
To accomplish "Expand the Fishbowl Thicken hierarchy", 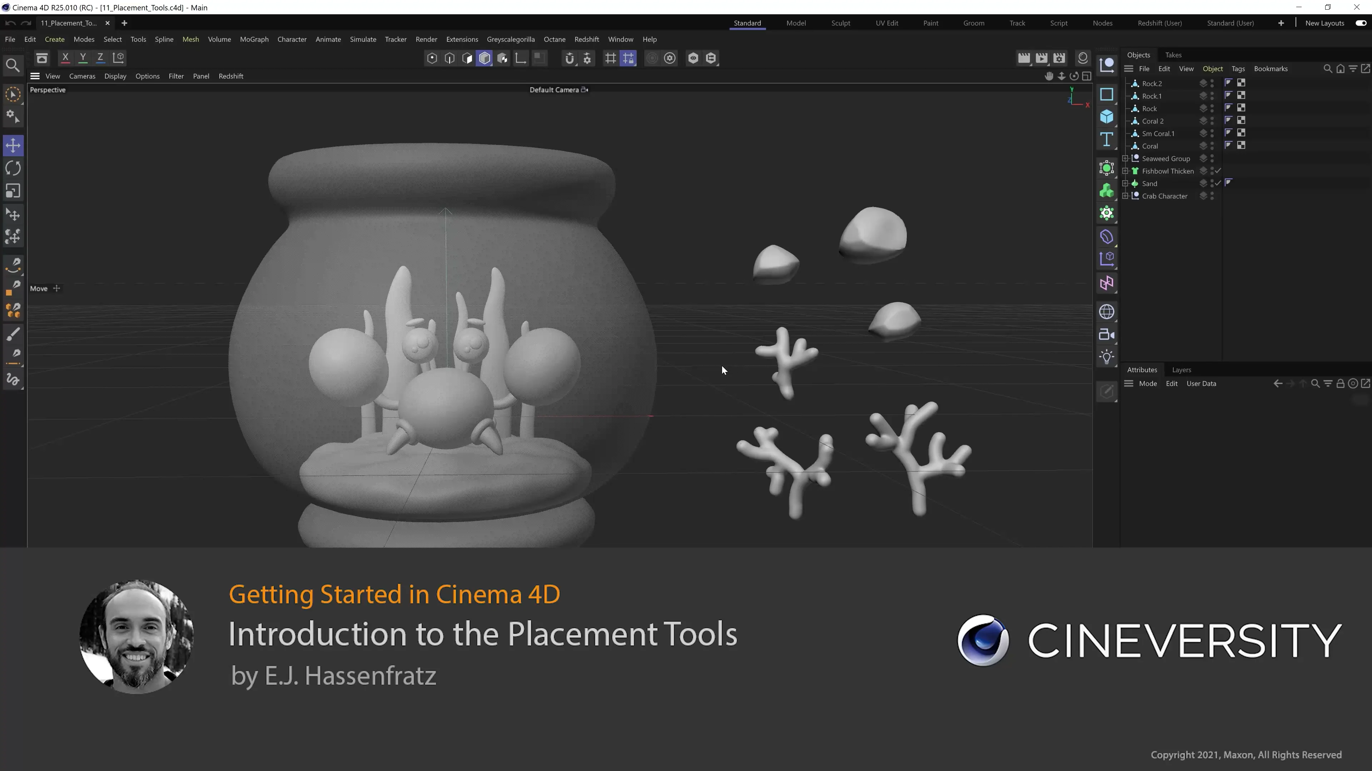I will [1125, 171].
